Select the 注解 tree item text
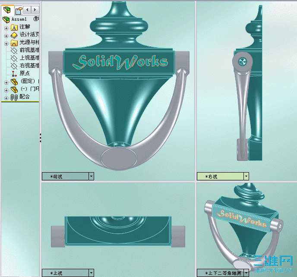Viewport: 297px width, 277px height. point(25,27)
